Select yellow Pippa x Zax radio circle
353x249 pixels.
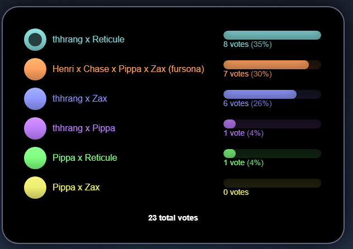click(x=35, y=188)
